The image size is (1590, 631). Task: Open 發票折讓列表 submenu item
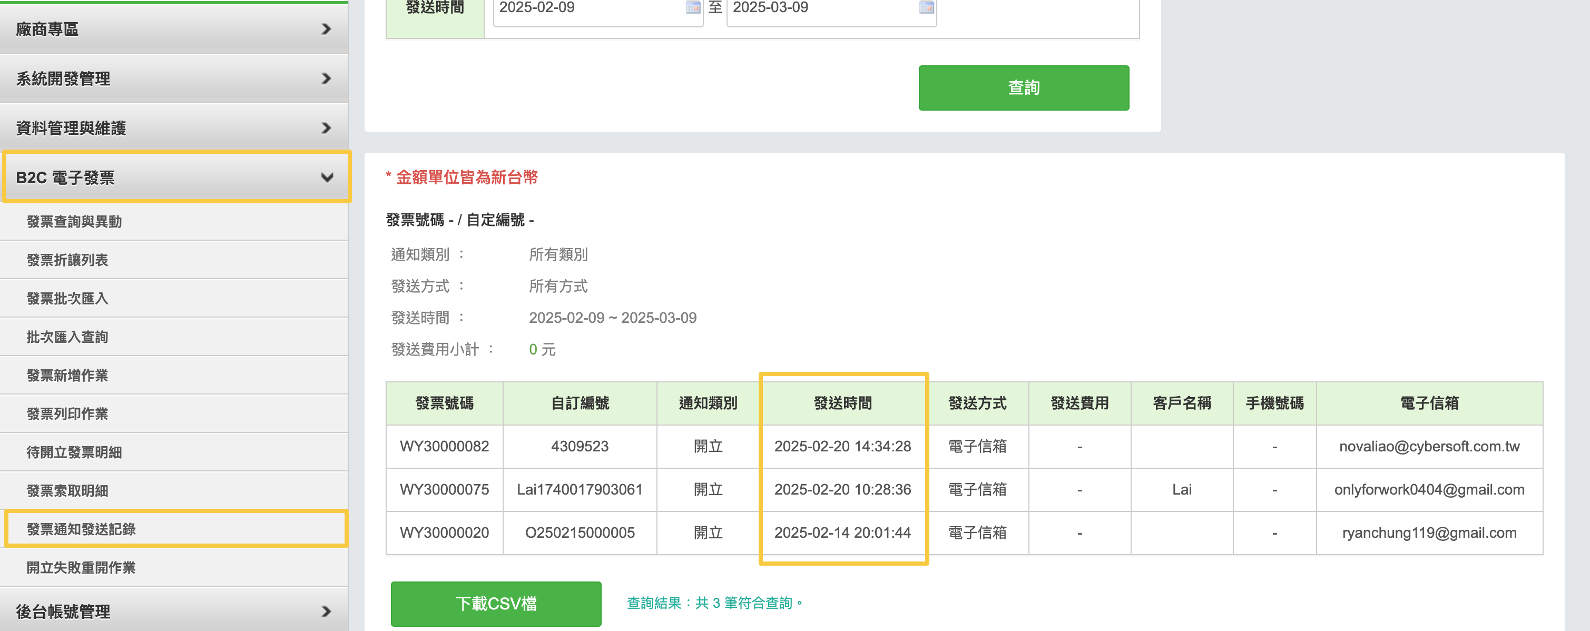tap(174, 260)
